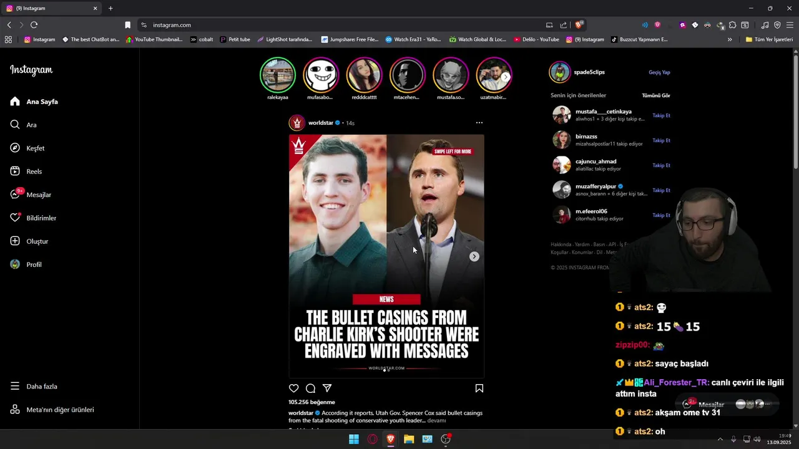Open browser extensions puzzle icon
Screen dimensions: 799x449
click(732, 25)
